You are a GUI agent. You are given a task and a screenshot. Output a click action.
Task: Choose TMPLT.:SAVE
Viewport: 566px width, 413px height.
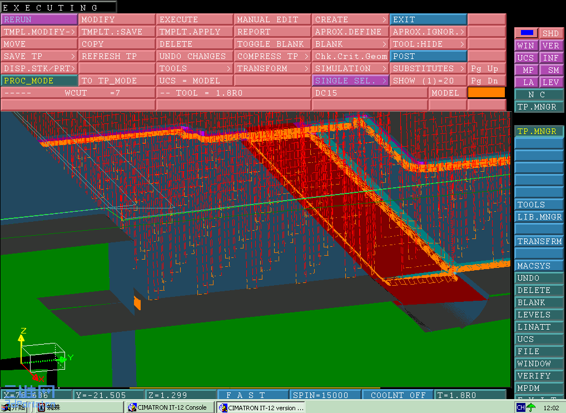click(117, 32)
